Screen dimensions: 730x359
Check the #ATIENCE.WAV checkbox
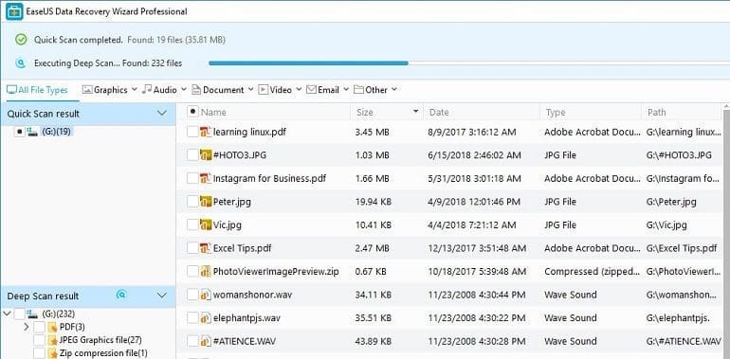click(x=192, y=341)
